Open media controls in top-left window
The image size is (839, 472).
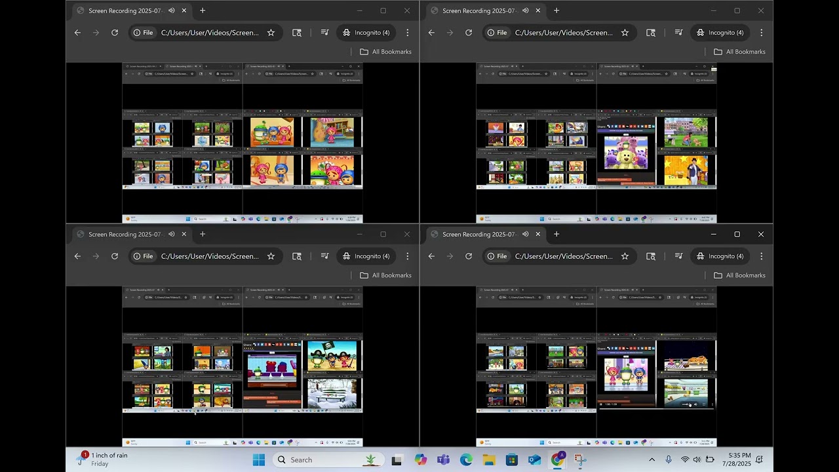tap(324, 33)
